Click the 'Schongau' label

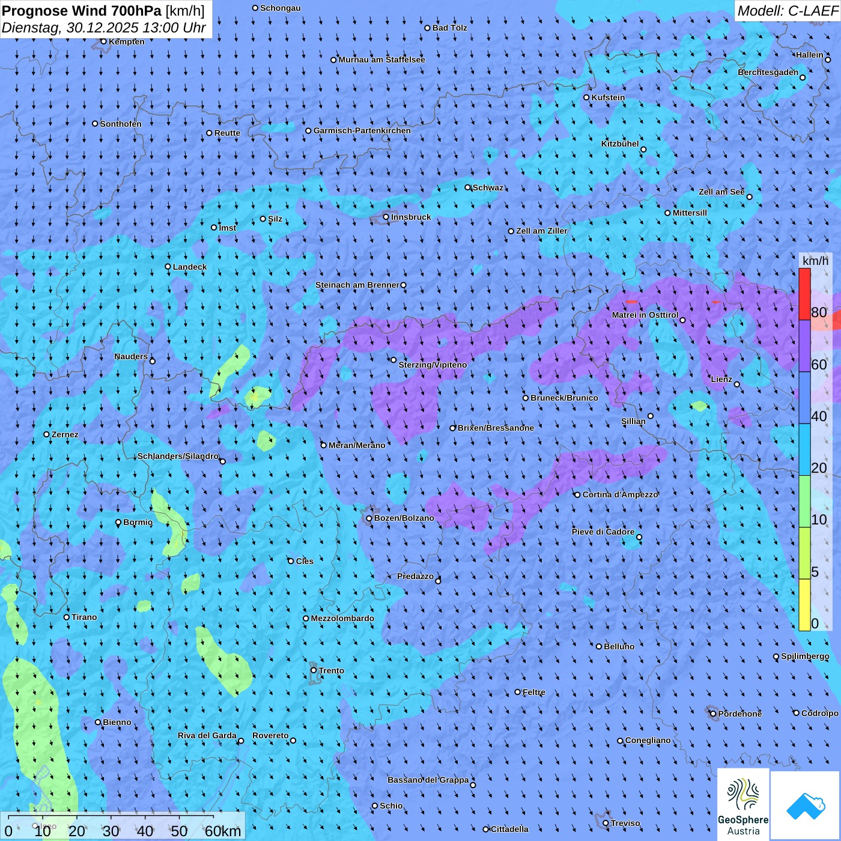(x=281, y=8)
